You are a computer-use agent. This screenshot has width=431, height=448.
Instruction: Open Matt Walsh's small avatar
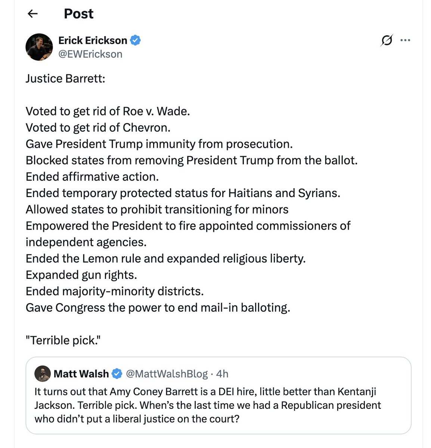42,373
